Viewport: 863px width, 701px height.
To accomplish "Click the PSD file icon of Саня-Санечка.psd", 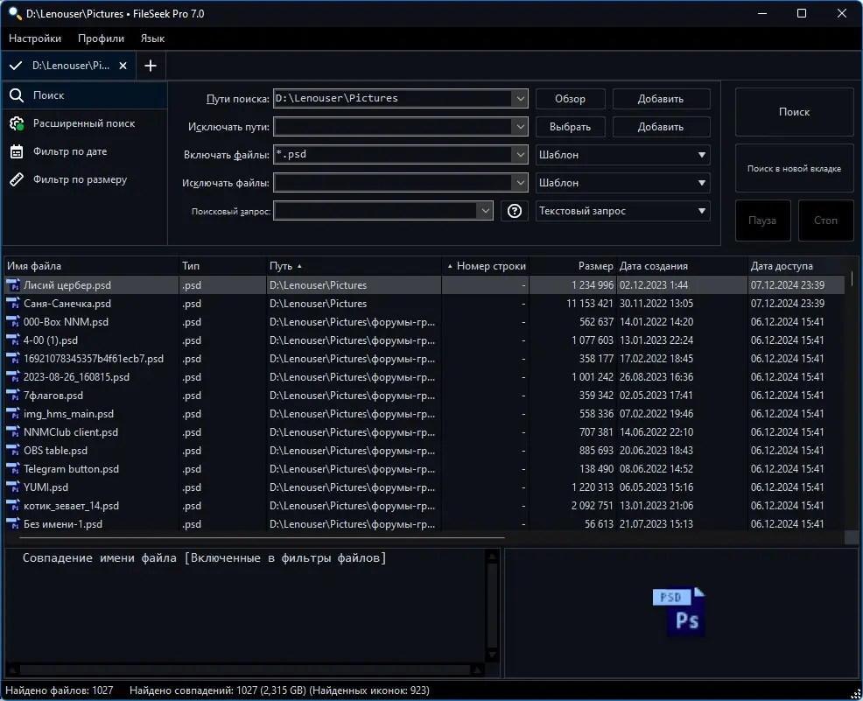I will [x=12, y=304].
